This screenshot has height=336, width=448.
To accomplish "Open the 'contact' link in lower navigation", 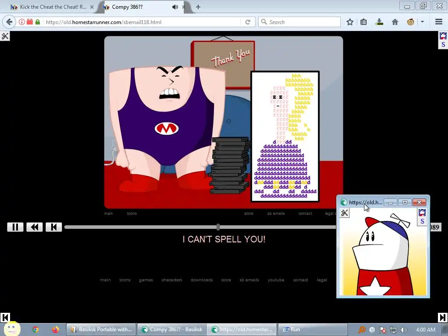I will click(x=301, y=280).
